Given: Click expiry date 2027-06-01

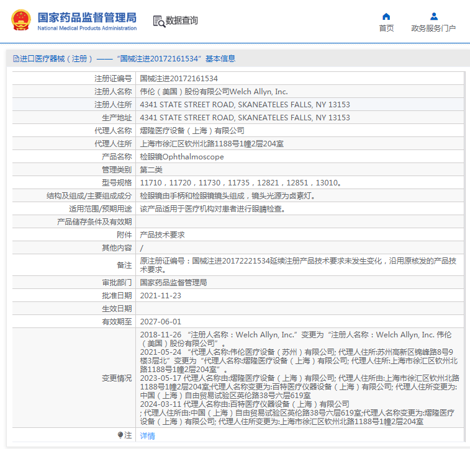Looking at the screenshot, I should click(161, 322).
